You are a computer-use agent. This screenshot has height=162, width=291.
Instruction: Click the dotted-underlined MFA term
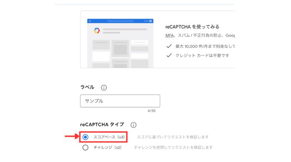pos(170,35)
